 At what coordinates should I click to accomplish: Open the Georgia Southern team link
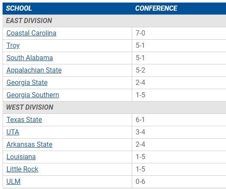pos(33,95)
